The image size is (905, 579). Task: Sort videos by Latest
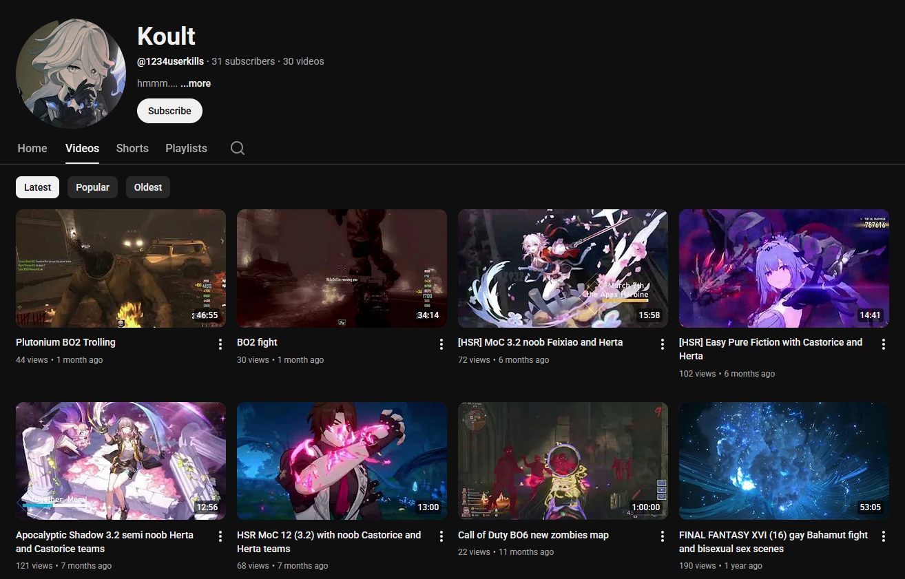pyautogui.click(x=37, y=187)
